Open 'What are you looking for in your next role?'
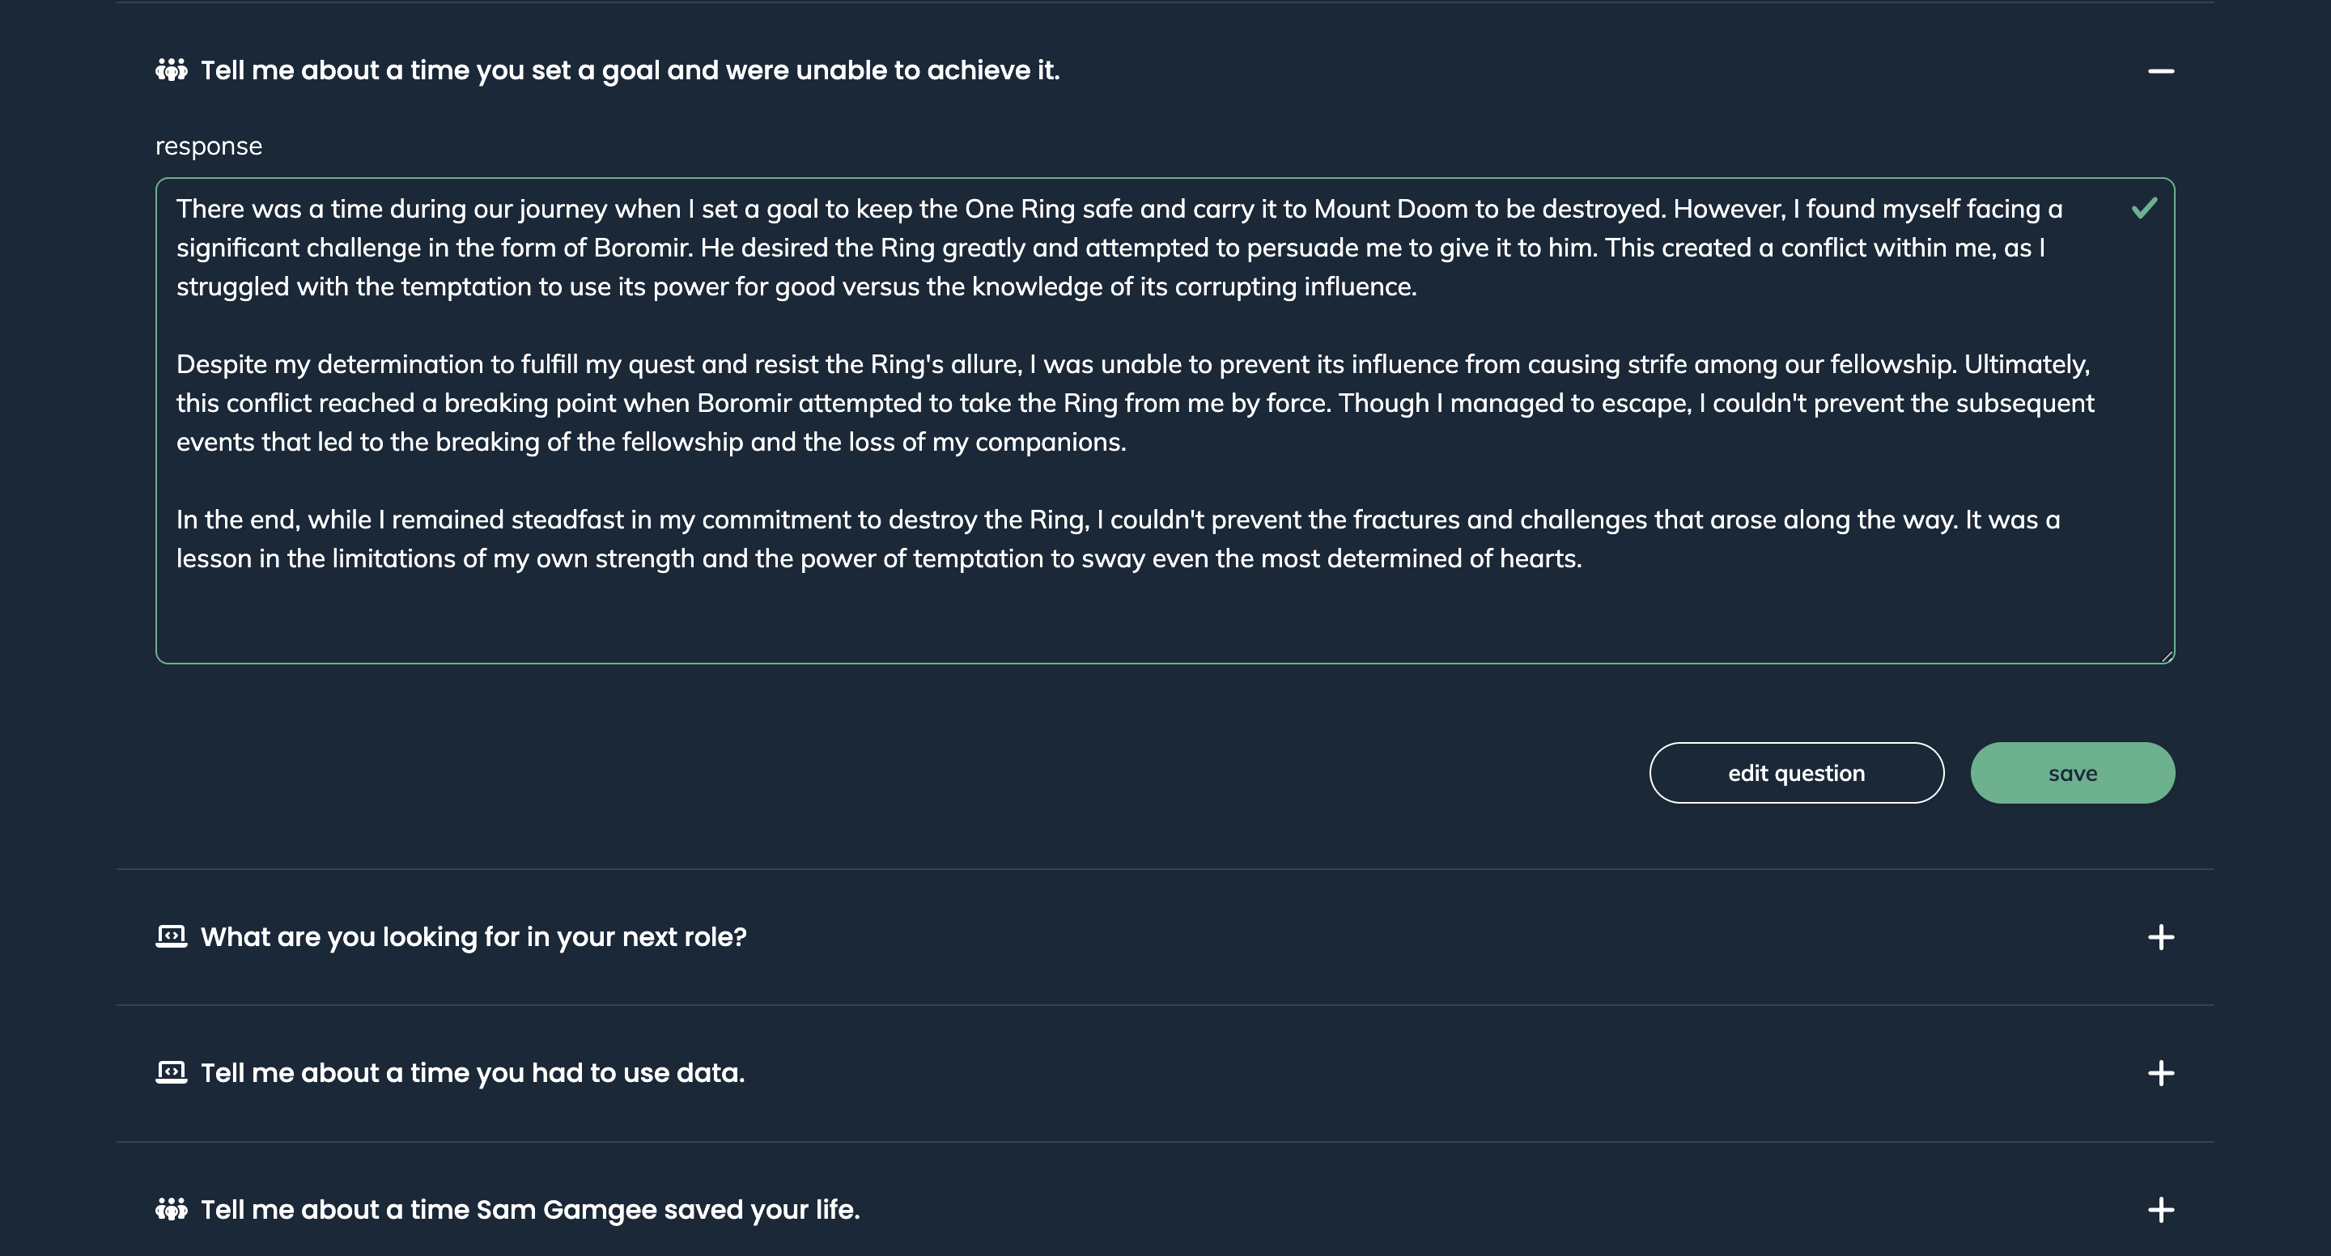The image size is (2331, 1256). pyautogui.click(x=473, y=936)
